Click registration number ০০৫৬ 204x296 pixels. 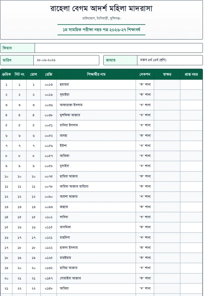coord(49,146)
